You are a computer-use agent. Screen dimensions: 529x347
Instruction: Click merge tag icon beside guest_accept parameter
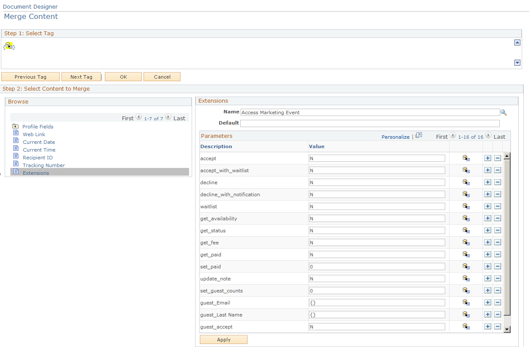[466, 326]
